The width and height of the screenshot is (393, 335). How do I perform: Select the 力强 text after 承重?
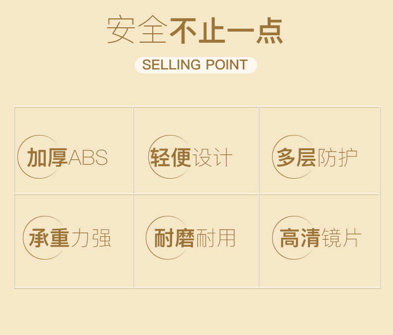pos(91,238)
